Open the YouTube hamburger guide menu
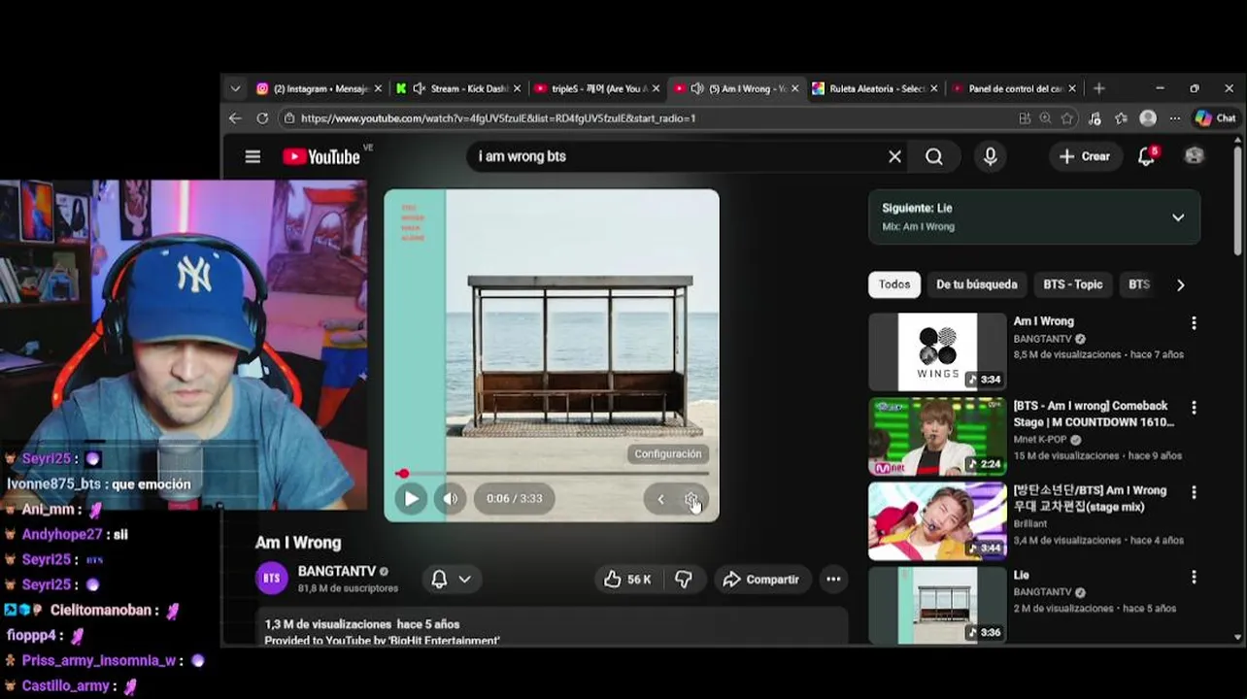Screen dimensions: 1247x699 [253, 156]
